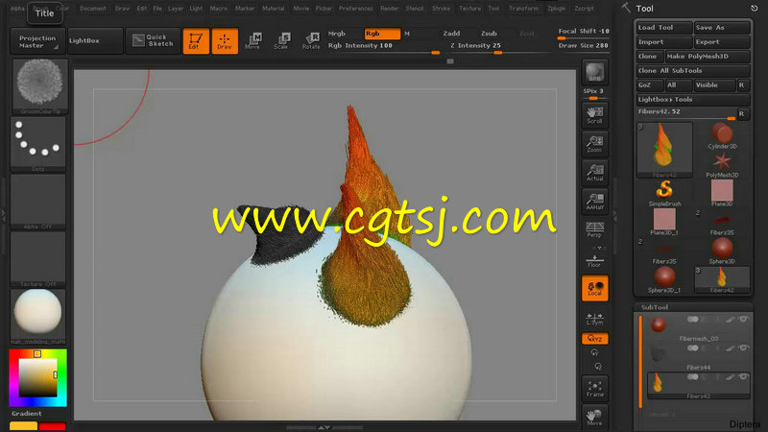The height and width of the screenshot is (432, 768).
Task: Collapse the SubTool section header
Action: click(x=655, y=307)
